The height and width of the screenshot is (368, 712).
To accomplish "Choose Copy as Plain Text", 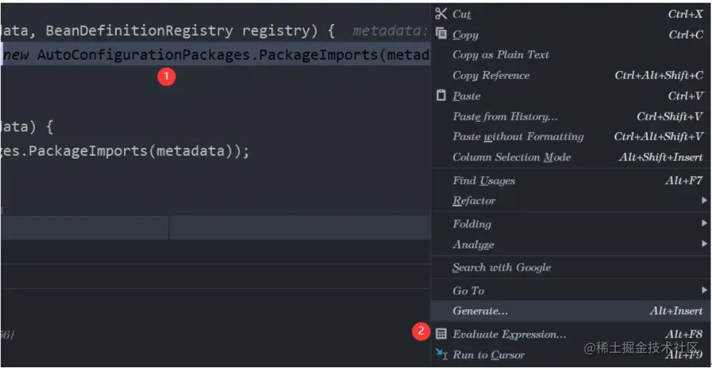I will [x=501, y=55].
